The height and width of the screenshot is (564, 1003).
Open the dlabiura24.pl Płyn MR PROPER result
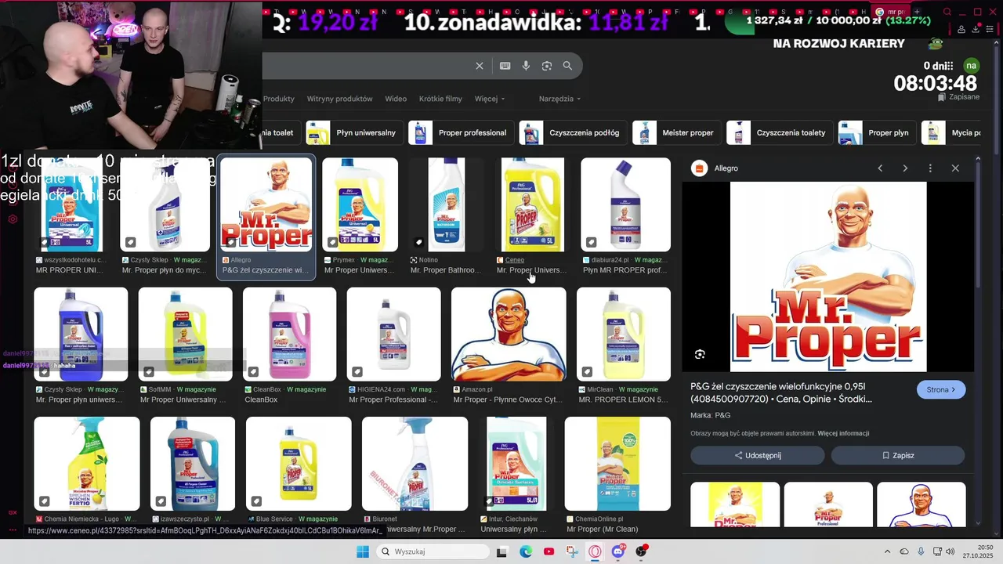(625, 204)
